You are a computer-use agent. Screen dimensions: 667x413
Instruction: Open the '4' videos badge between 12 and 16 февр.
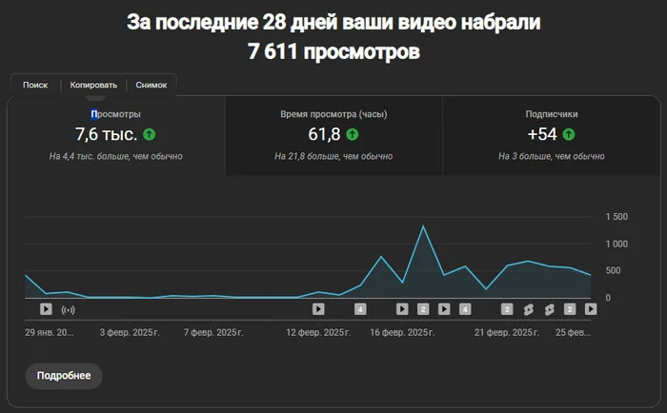pos(360,309)
